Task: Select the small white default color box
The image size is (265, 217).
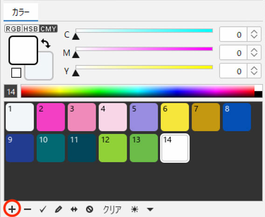Action: tap(16, 73)
